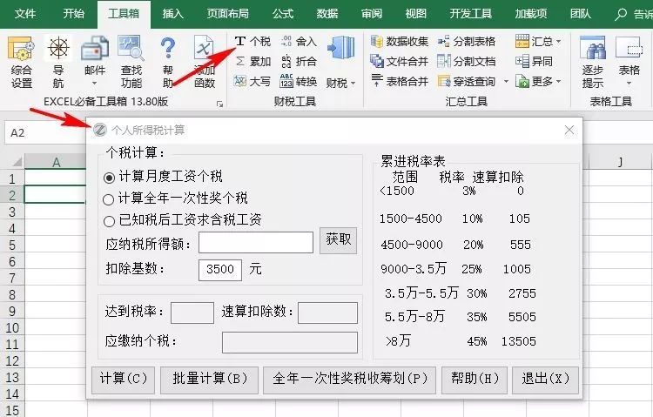Image resolution: width=653 pixels, height=417 pixels.
Task: Select row 10 header
Action: click(12, 328)
